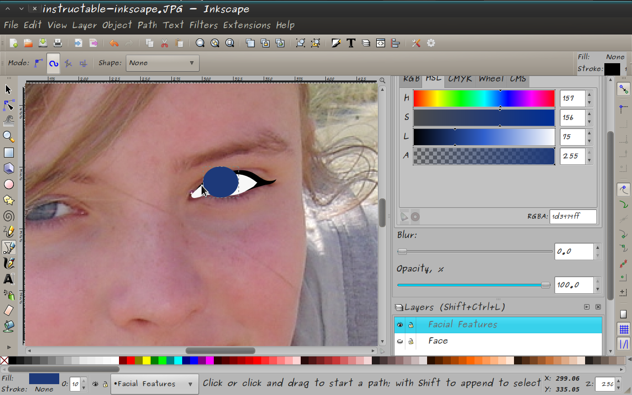This screenshot has height=395, width=632.
Task: Open the Align and Distribute dialog
Action: pyautogui.click(x=395, y=43)
